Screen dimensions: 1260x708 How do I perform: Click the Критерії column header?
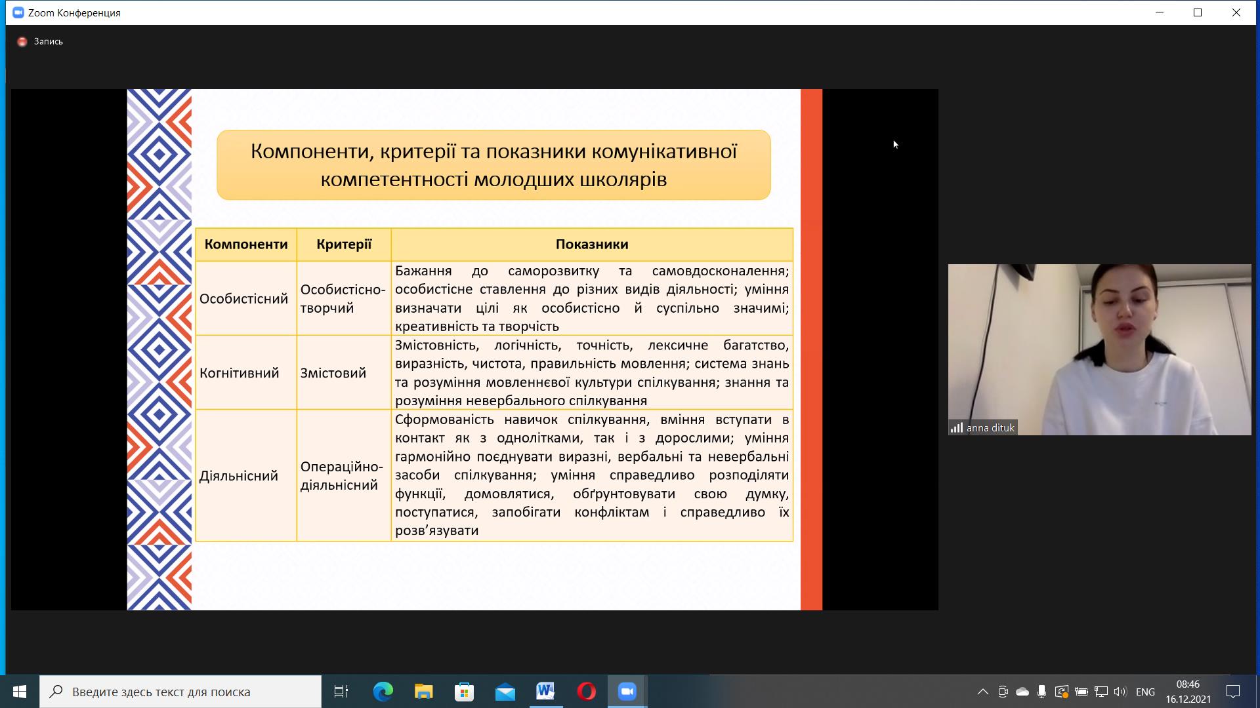pyautogui.click(x=344, y=245)
